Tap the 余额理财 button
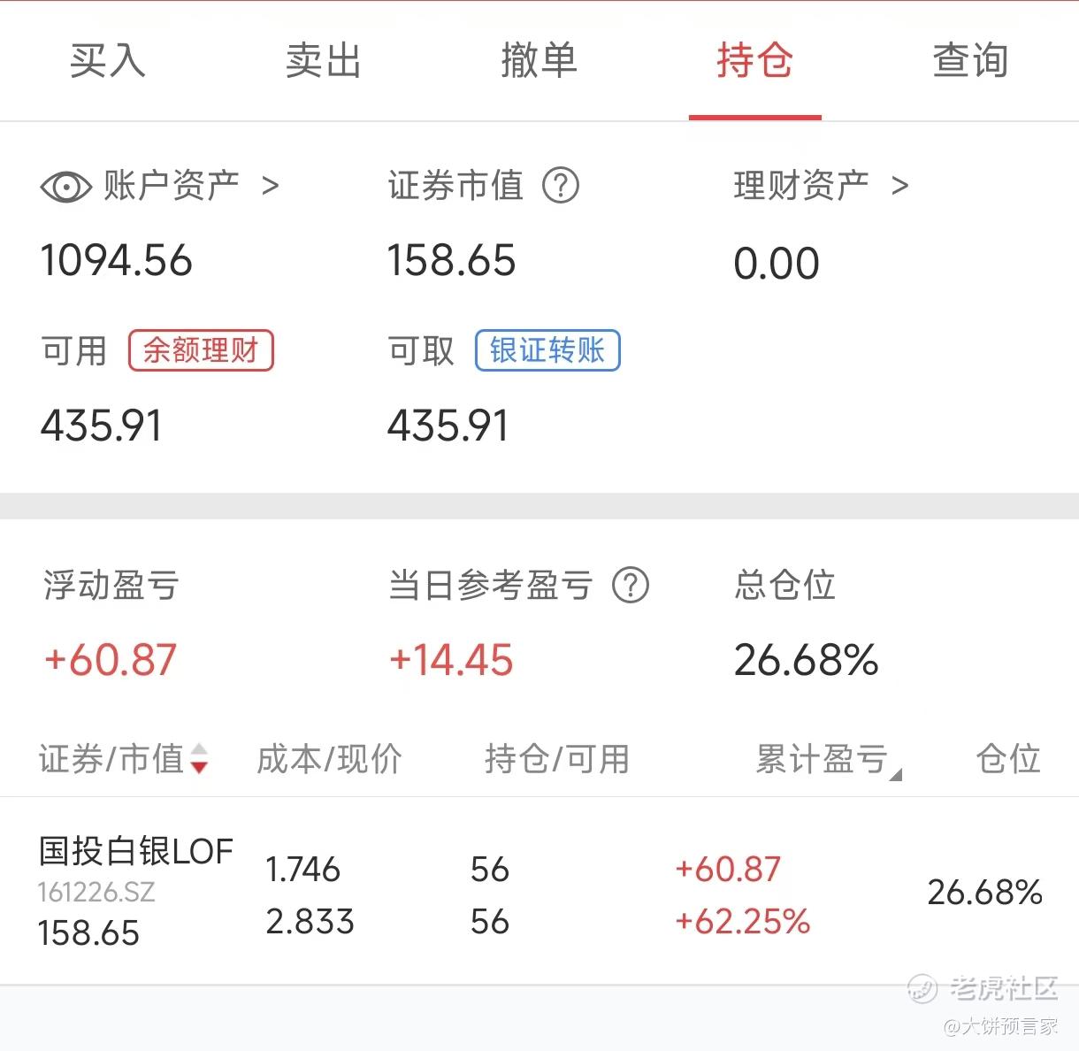Viewport: 1079px width, 1051px height. (x=201, y=350)
